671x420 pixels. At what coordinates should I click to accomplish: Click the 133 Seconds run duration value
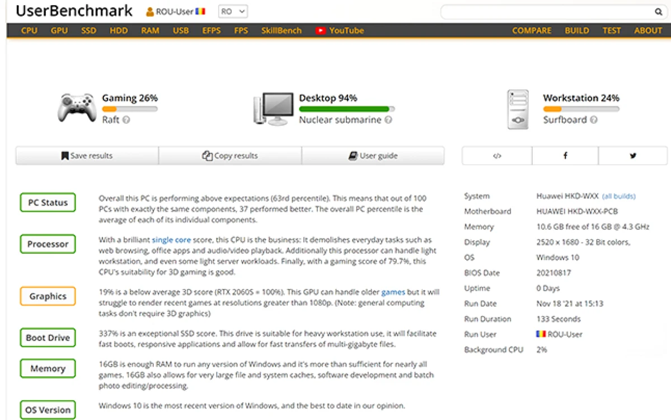point(559,319)
